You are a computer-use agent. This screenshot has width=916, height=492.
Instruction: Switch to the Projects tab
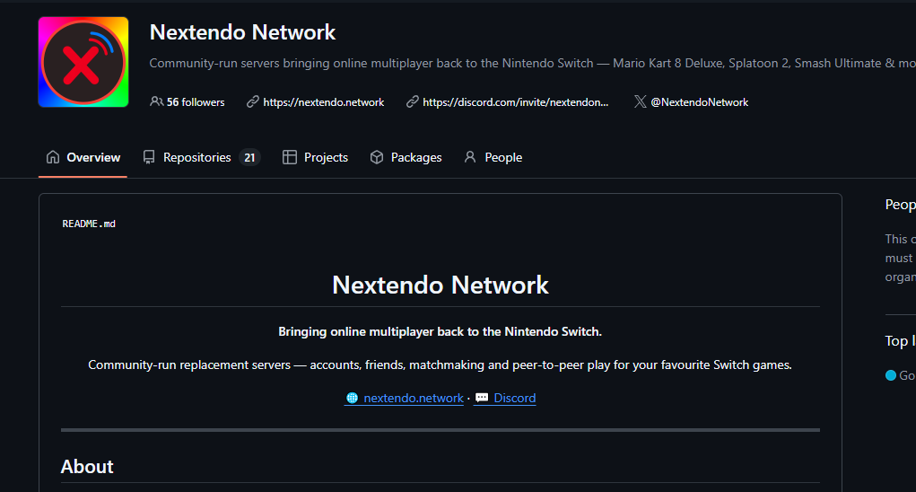315,157
